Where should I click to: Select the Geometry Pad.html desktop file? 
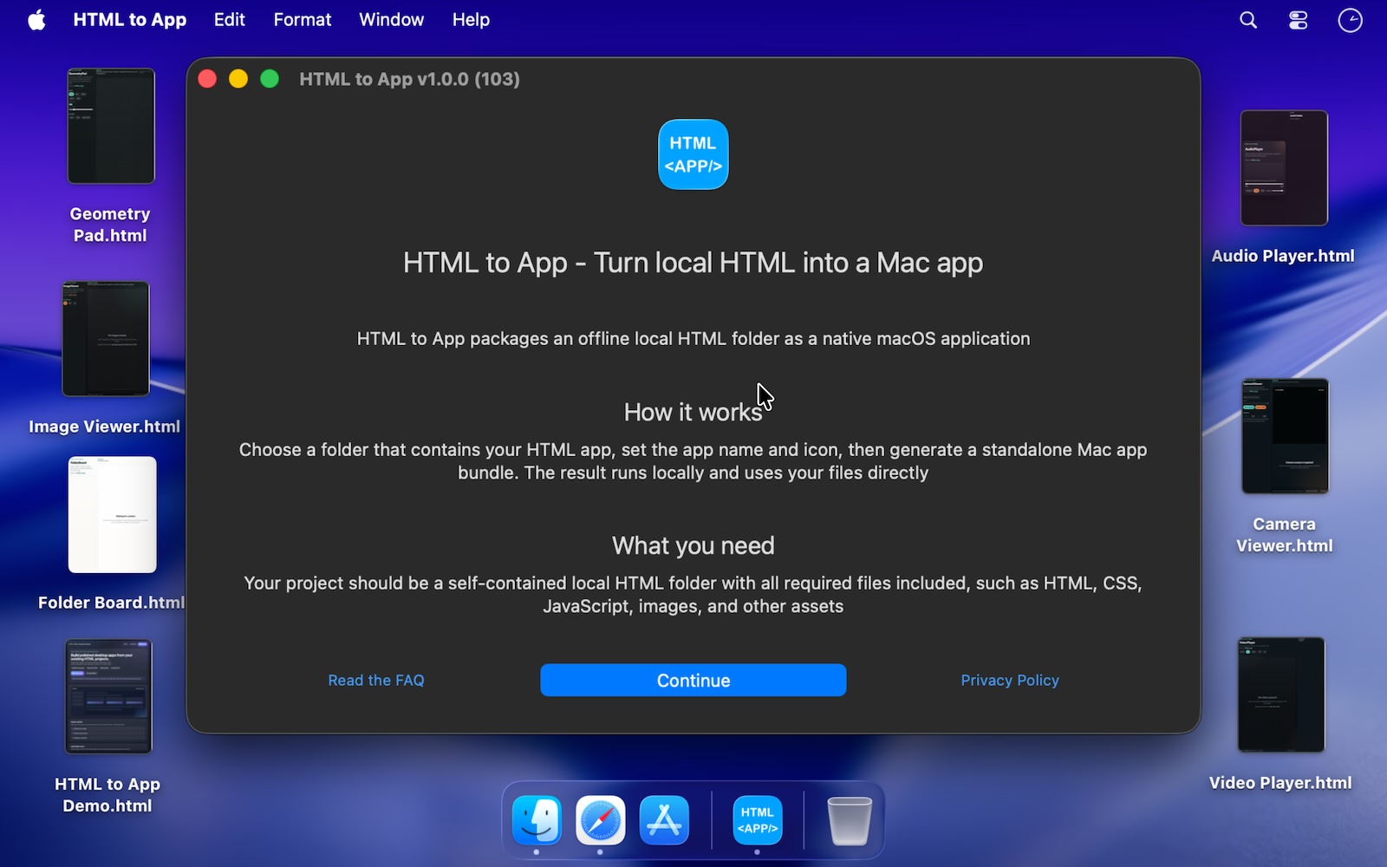[x=110, y=126]
